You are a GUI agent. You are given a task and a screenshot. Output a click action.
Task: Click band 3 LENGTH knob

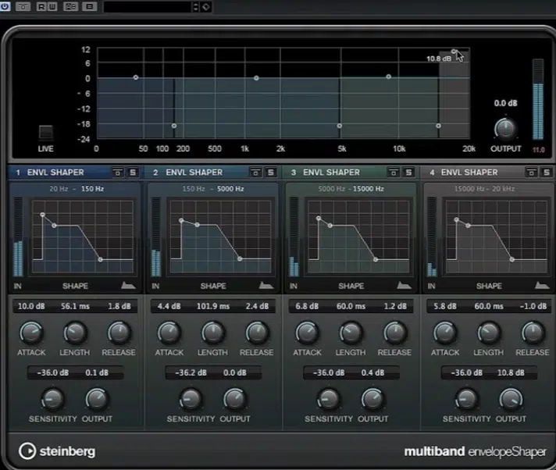click(x=351, y=333)
